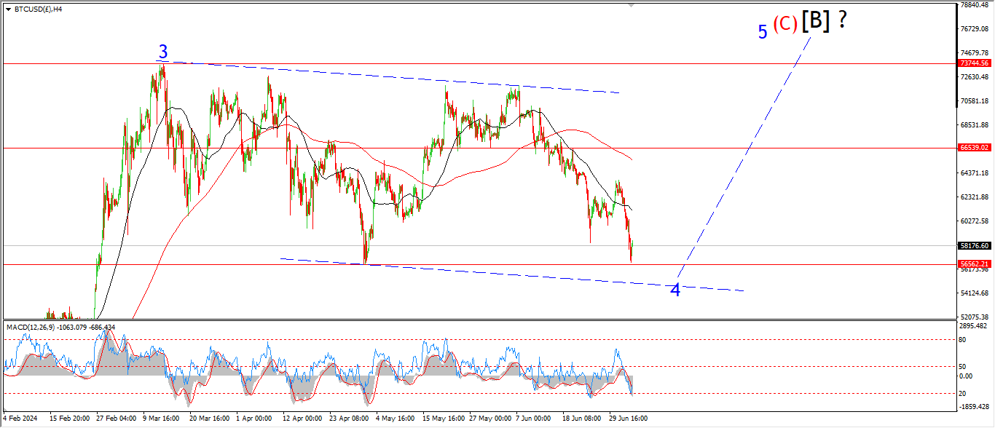Select the red (C) wave label
Viewport: 995px width, 428px height.
785,24
